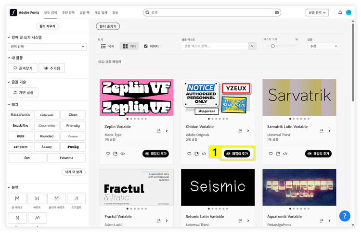Viewport: 361px width, 233px height.
Task: Open the 추천 sort dropdown
Action: (323, 46)
